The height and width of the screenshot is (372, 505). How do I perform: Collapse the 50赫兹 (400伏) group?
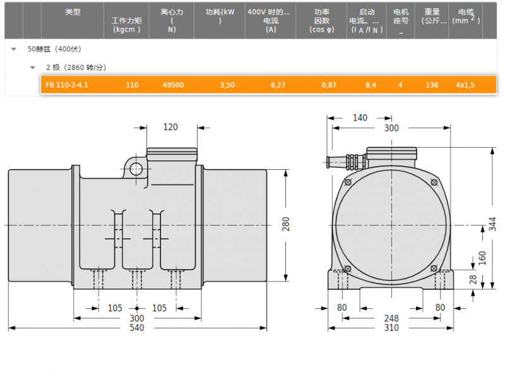pos(13,49)
